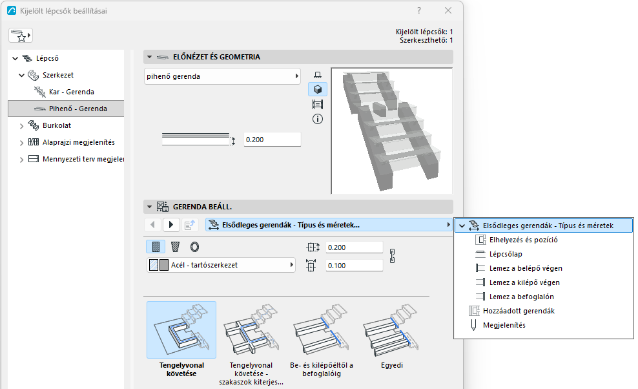The height and width of the screenshot is (389, 638).
Task: Click the stair 3D preview image
Action: tap(392, 131)
